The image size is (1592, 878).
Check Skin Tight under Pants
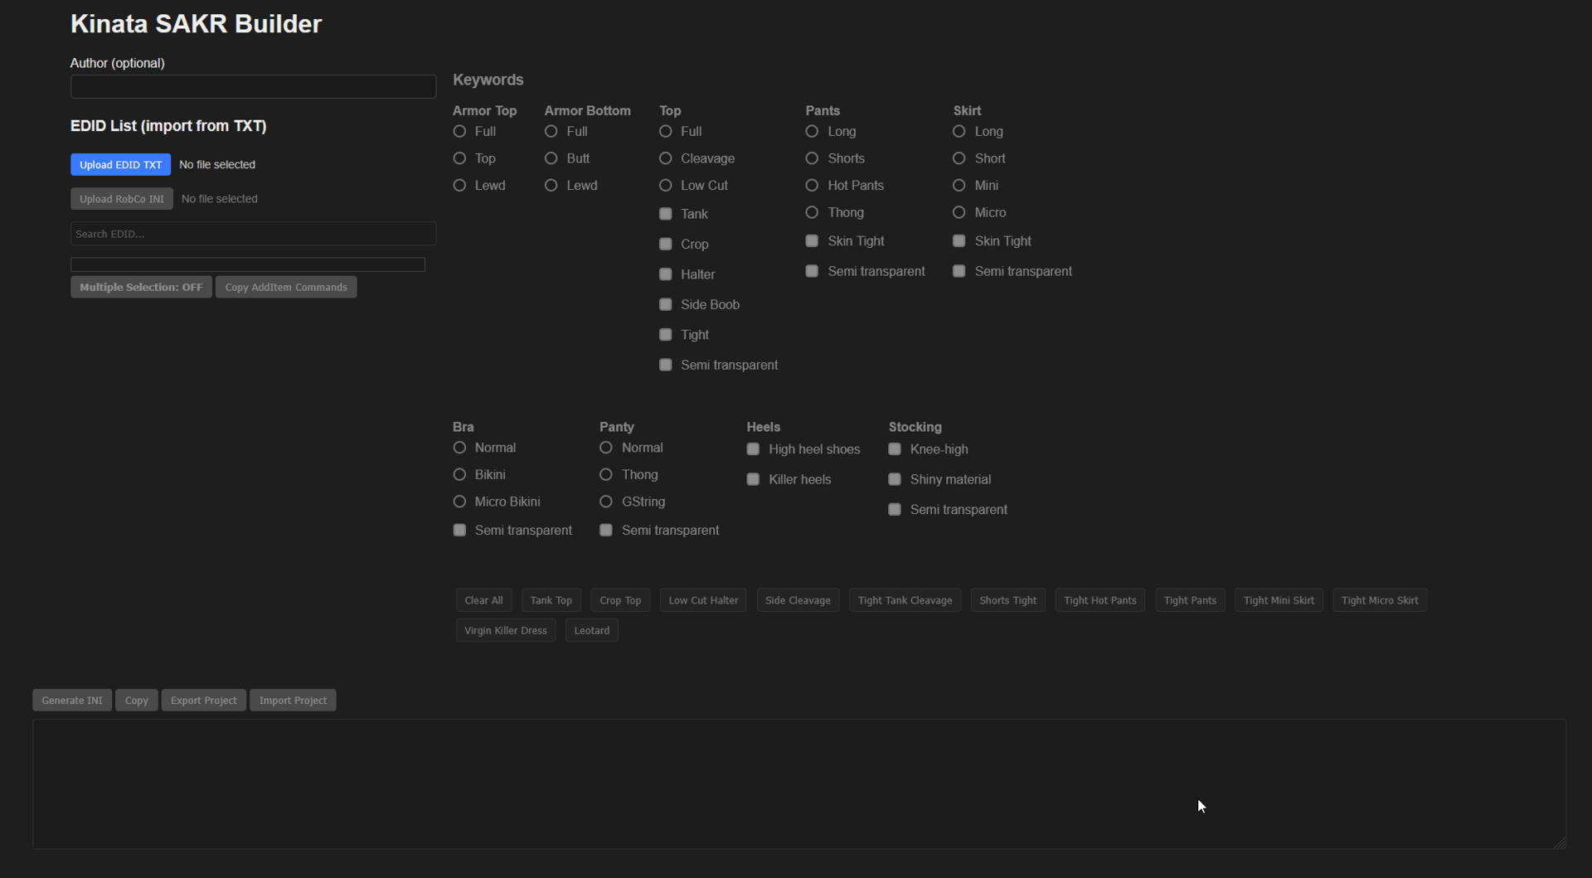[812, 241]
